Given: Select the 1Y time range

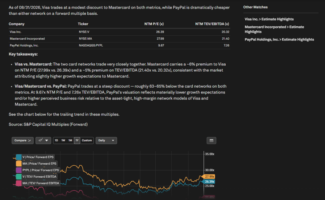Looking at the screenshot, I should [77, 140].
